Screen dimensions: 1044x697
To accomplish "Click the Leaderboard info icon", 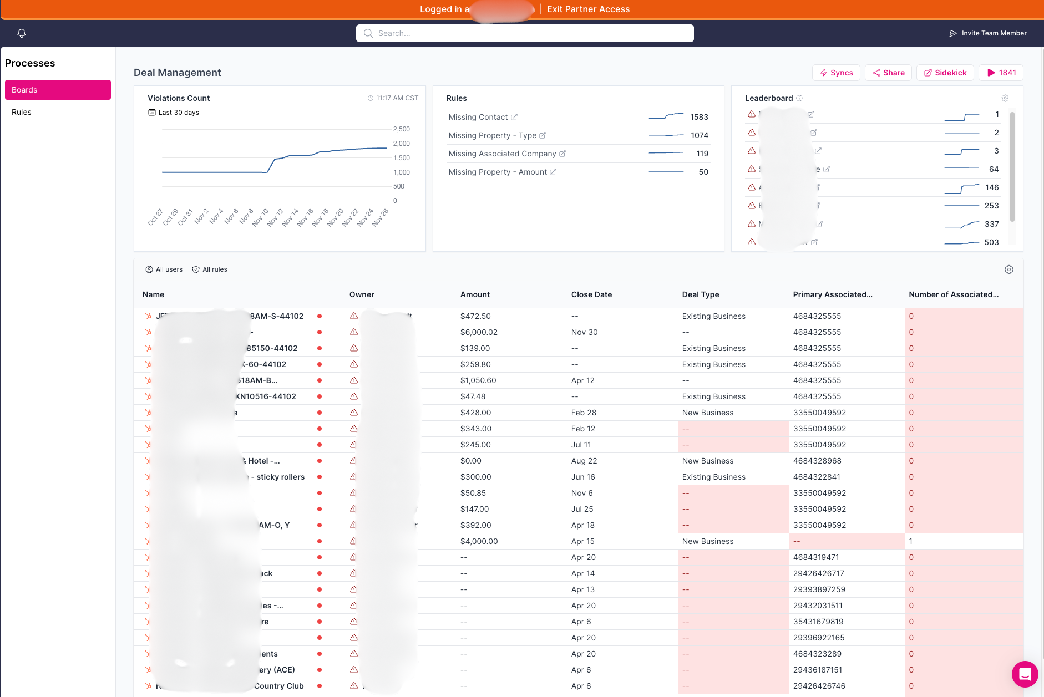I will point(799,98).
